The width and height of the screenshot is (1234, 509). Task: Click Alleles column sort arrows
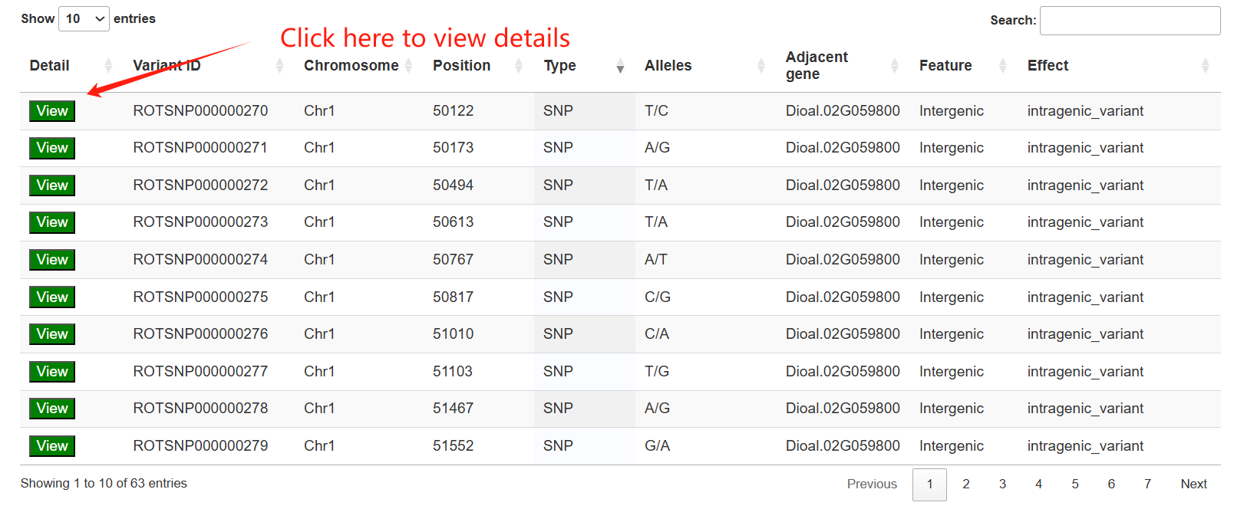pyautogui.click(x=761, y=66)
